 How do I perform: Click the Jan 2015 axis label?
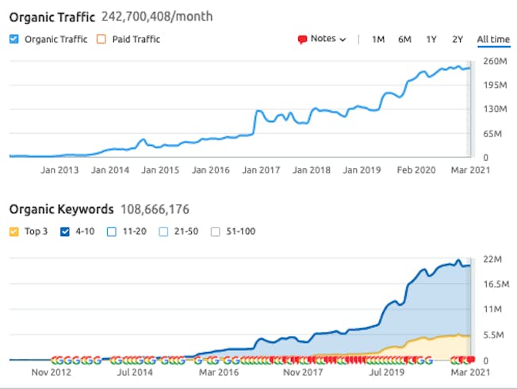point(160,170)
